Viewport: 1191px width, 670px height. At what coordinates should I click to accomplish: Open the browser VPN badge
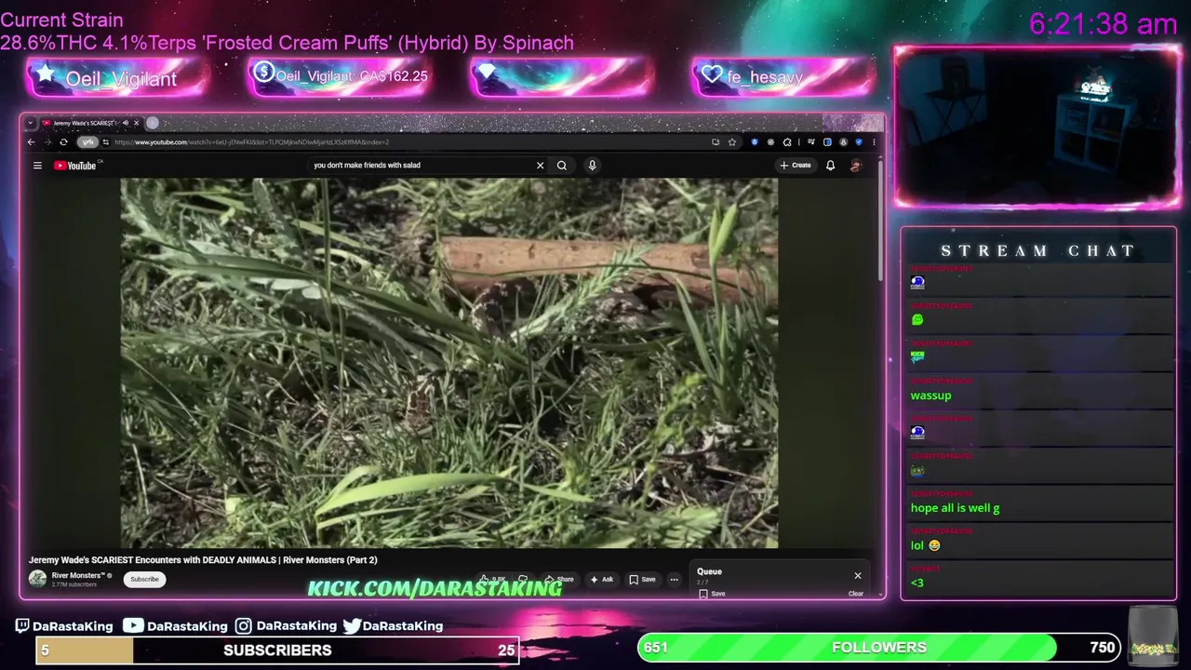coord(87,142)
